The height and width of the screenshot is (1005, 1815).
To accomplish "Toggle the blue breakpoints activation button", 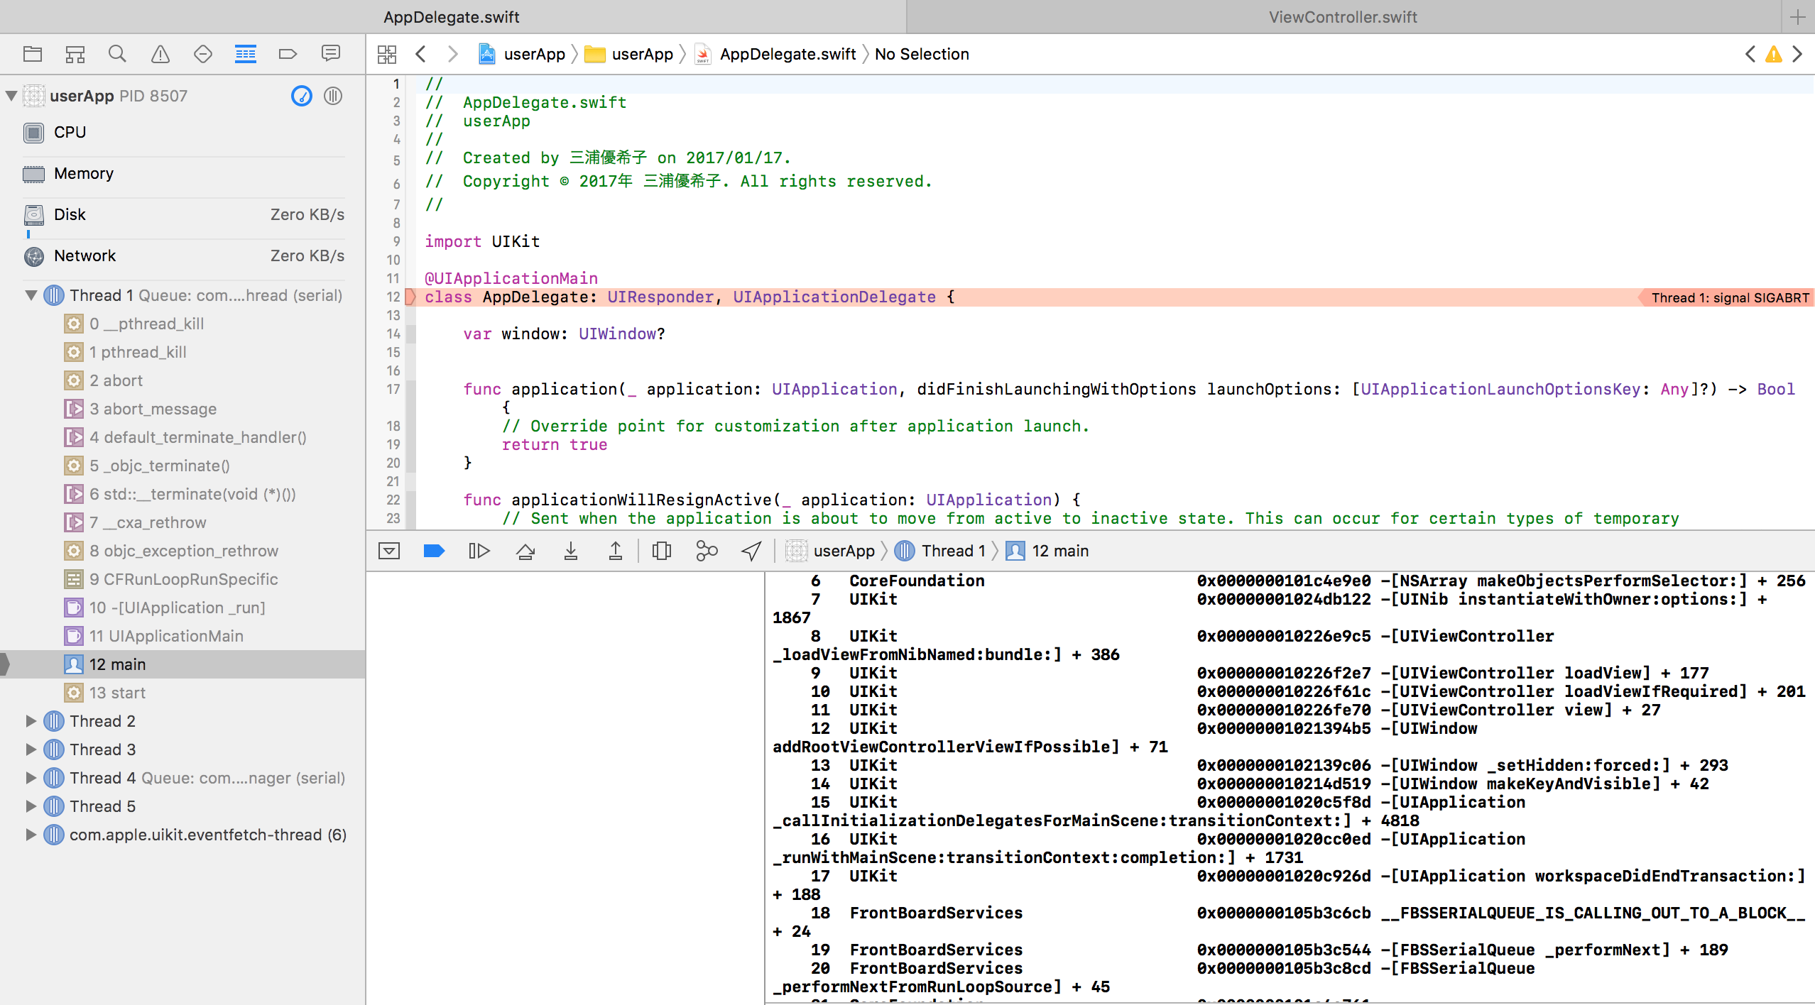I will (434, 551).
